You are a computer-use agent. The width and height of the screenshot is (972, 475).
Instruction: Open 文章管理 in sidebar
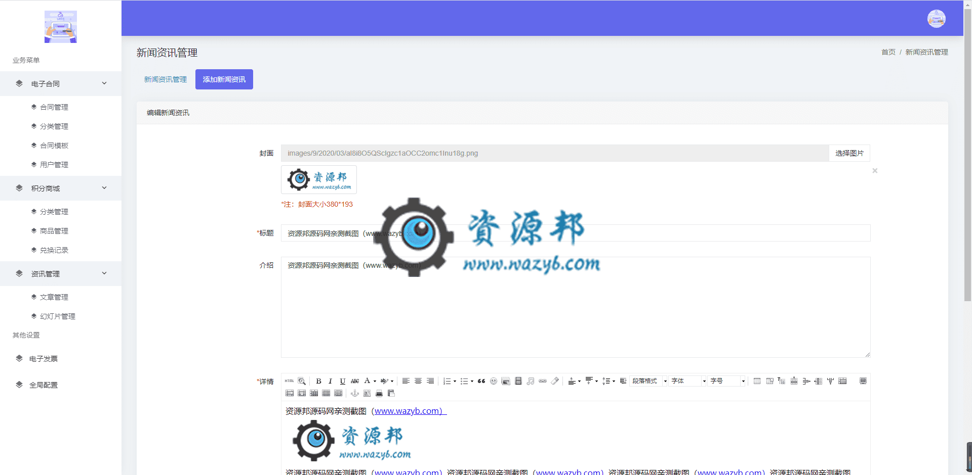(x=54, y=297)
